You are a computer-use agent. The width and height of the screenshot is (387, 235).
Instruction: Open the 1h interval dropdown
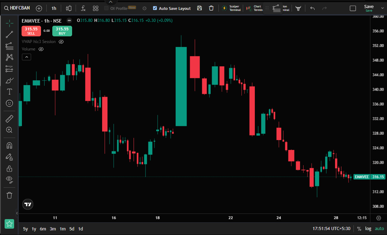[x=54, y=8]
